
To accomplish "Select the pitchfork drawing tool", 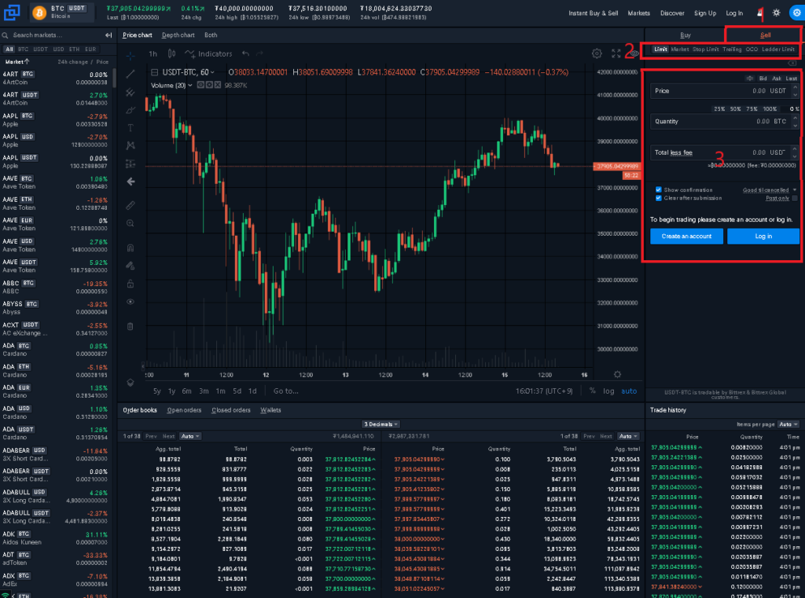I will [x=130, y=93].
